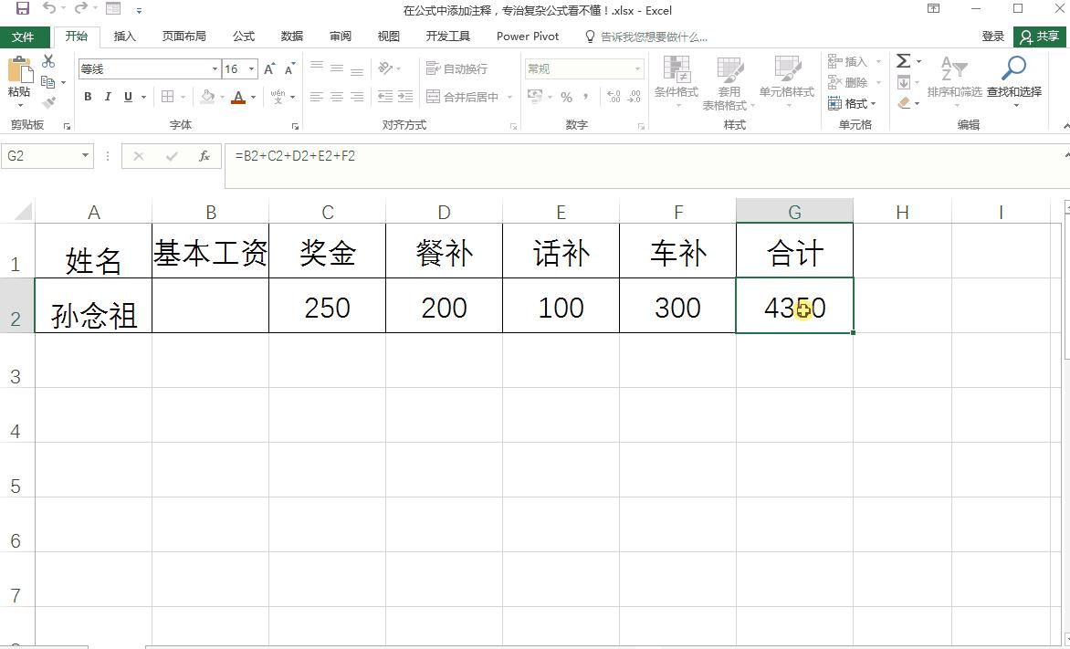Screen dimensions: 1070x649
Task: Switch to the 公式 ribbon tab
Action: (243, 37)
